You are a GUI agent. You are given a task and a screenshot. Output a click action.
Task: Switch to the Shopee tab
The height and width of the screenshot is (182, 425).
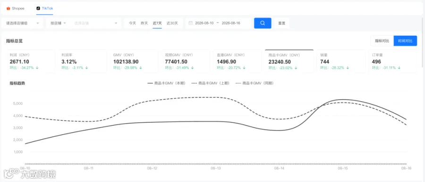[x=16, y=8]
